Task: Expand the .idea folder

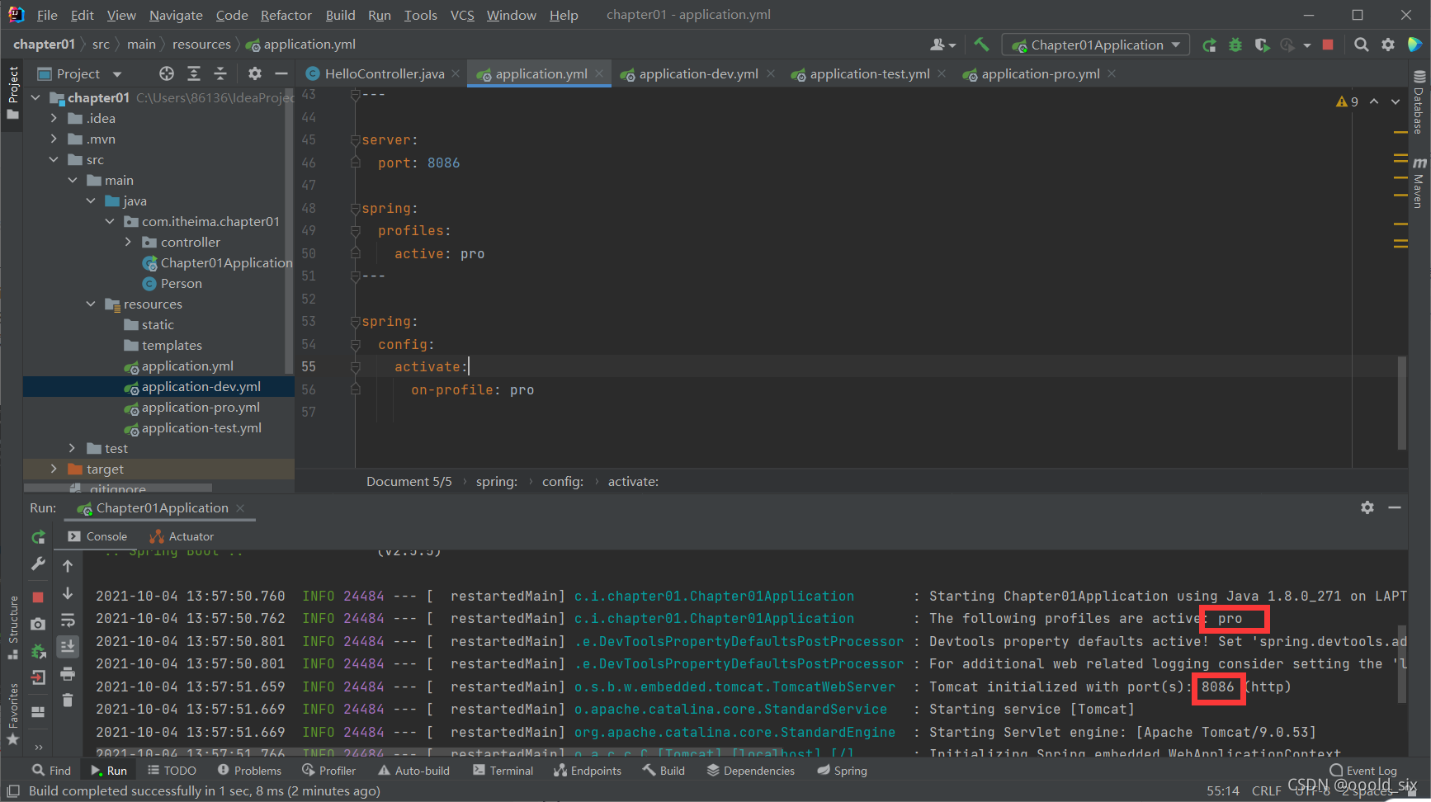Action: point(54,118)
